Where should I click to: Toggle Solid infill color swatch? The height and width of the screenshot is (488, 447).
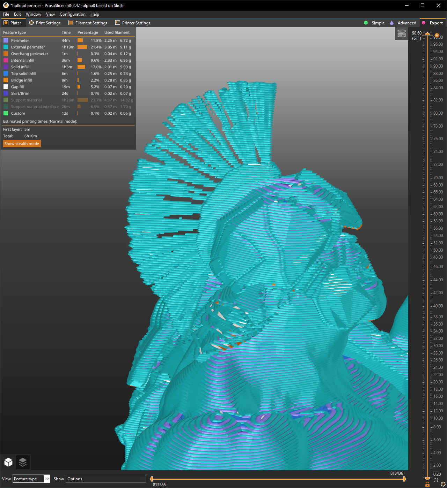click(6, 67)
